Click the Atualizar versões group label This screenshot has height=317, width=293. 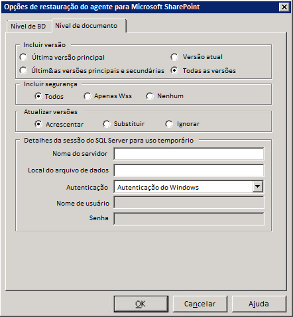point(50,112)
